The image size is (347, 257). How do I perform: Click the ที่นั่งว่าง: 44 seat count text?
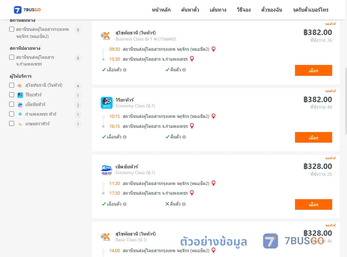(321, 107)
